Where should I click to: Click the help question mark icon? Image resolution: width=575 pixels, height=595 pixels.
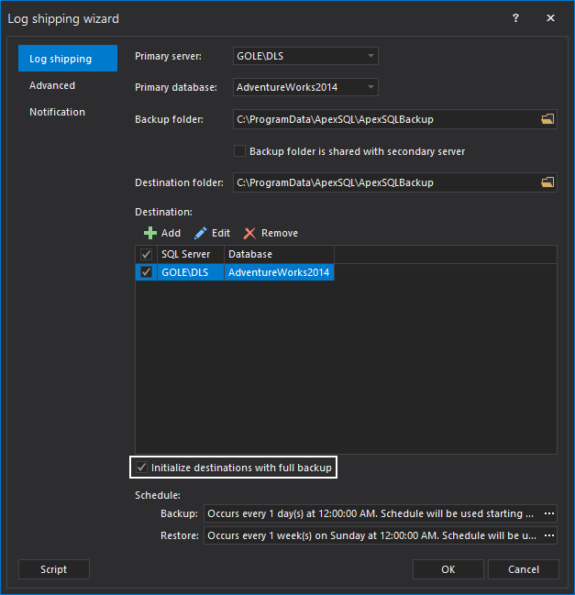pos(516,18)
